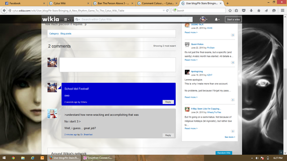
Task: Show URL history dropdown arrow
Action: [164, 11]
